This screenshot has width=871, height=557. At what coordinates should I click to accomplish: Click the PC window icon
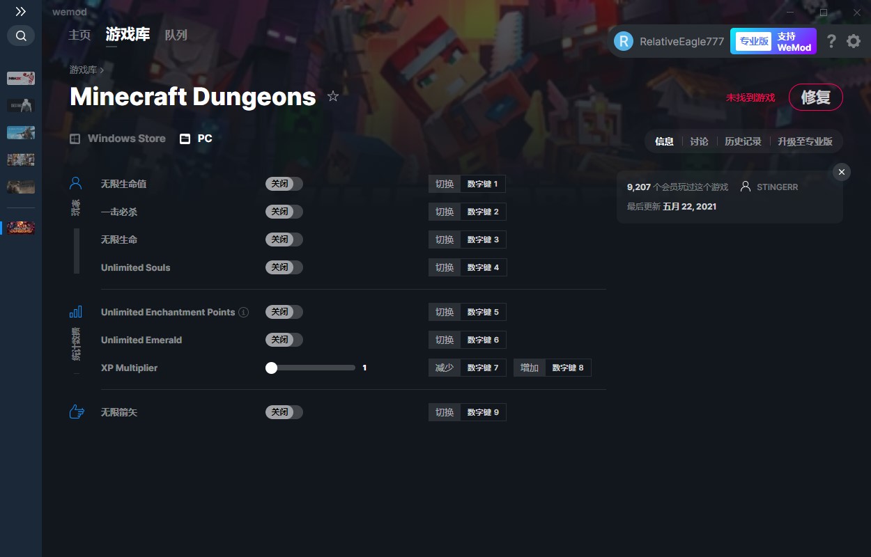tap(185, 139)
